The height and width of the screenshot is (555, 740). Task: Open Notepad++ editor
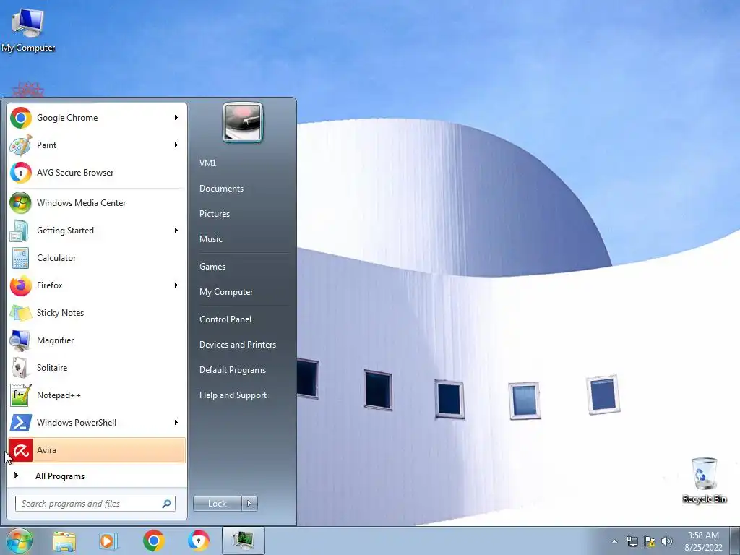(97, 395)
